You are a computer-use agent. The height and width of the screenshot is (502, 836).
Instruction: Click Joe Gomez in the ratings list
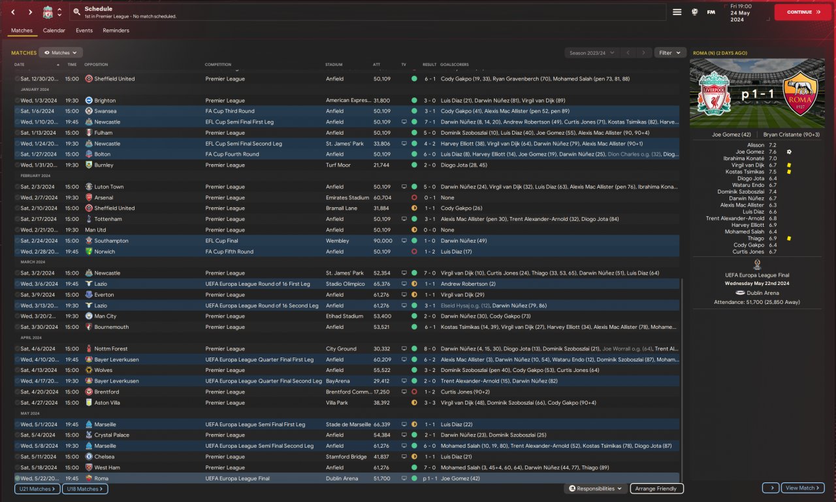tap(750, 152)
